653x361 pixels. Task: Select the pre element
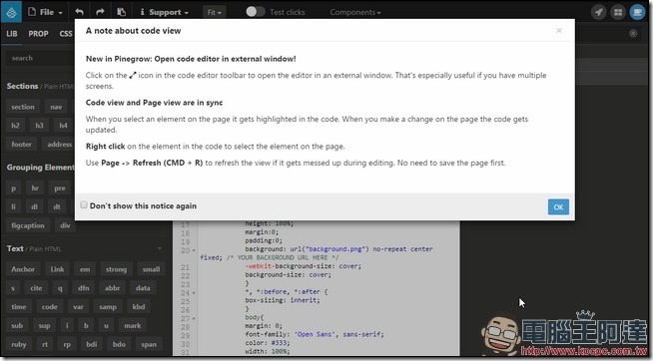(60, 188)
